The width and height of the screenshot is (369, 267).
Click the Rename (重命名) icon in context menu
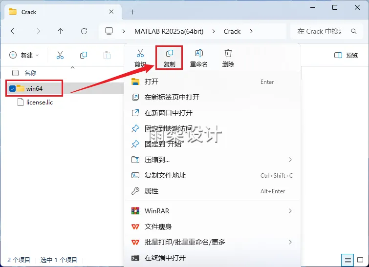199,53
